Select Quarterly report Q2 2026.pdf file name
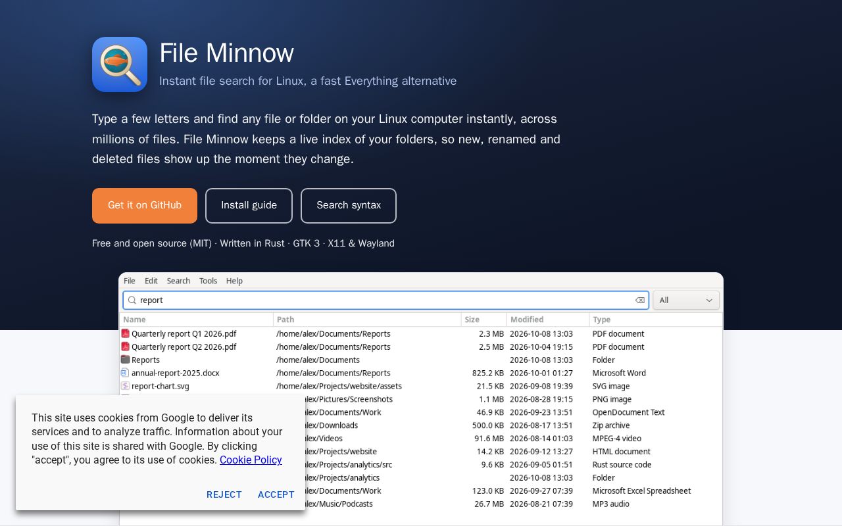842x526 pixels. tap(184, 347)
